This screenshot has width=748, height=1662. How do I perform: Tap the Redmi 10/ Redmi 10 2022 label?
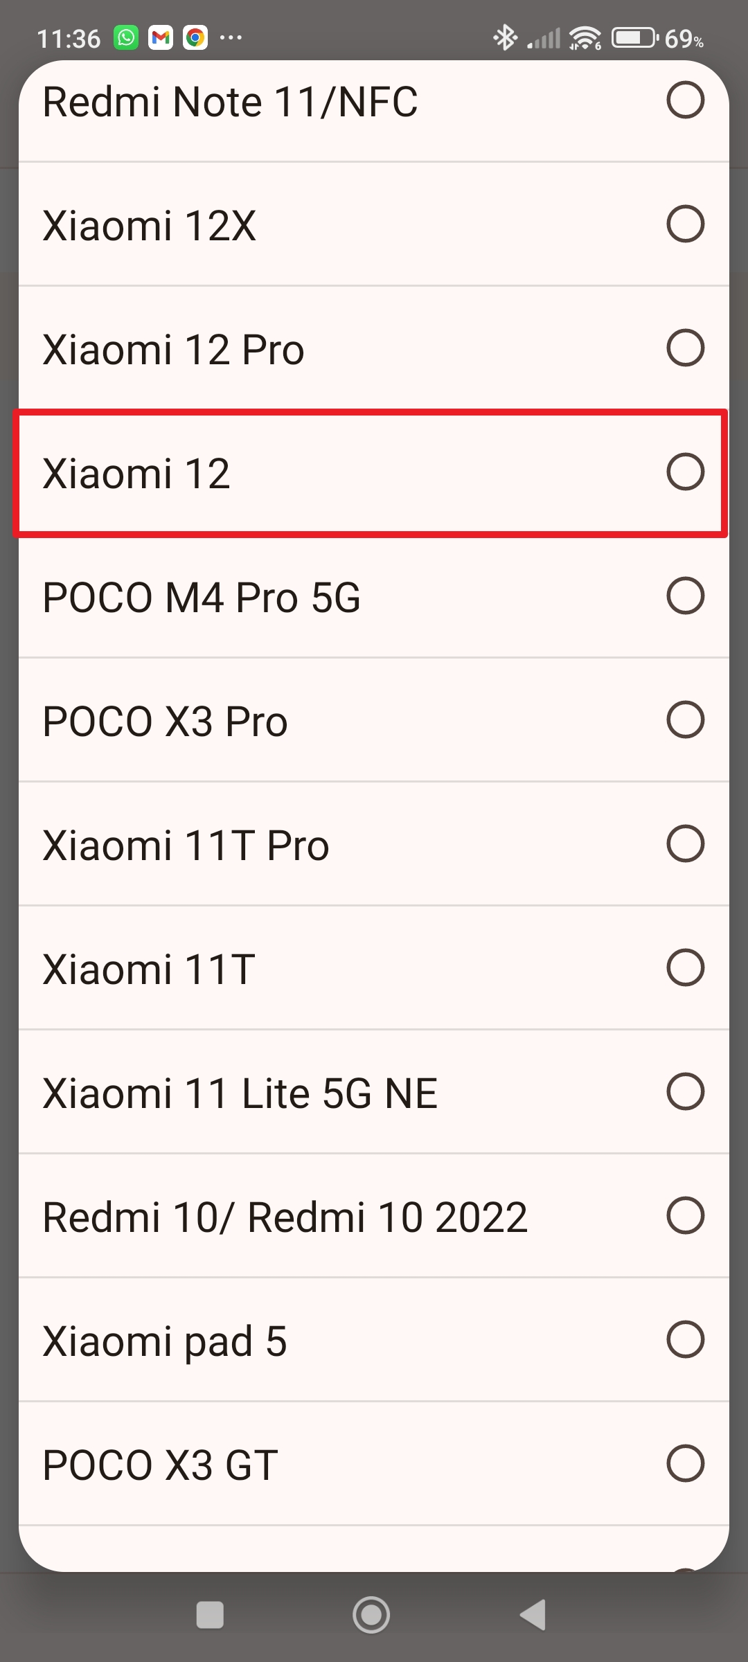tap(285, 1217)
